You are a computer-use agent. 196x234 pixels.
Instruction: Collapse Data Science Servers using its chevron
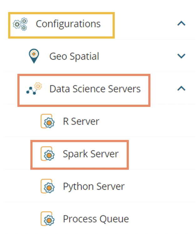181,89
